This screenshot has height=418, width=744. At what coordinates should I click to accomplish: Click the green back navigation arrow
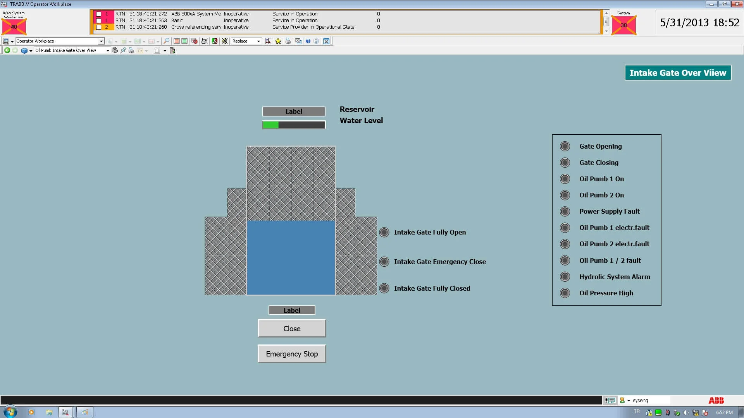pyautogui.click(x=7, y=50)
